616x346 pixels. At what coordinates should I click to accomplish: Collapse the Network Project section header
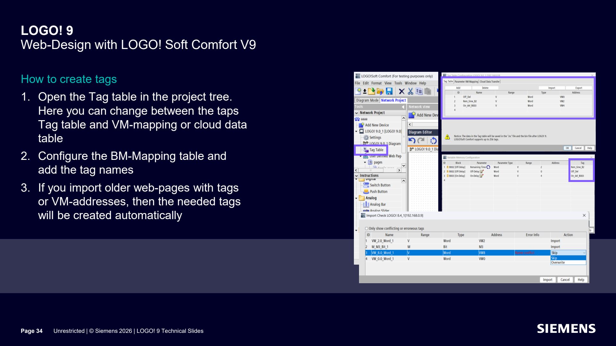(x=356, y=113)
